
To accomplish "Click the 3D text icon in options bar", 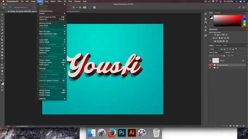I will click(95, 7).
